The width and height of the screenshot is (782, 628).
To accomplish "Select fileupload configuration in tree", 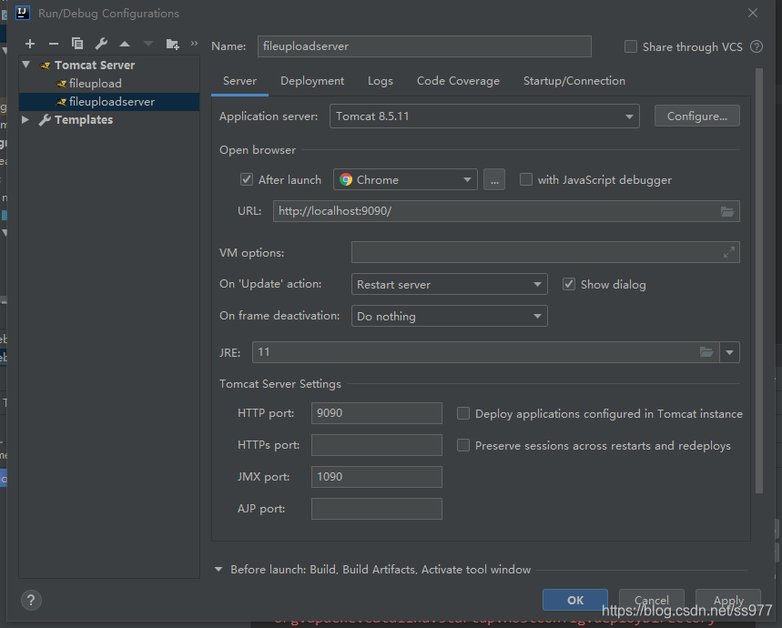I will coord(95,83).
